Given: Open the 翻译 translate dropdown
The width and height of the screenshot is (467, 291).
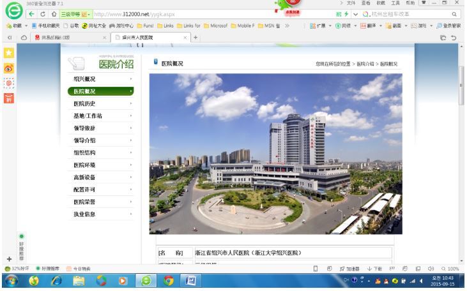Looking at the screenshot, I should (x=371, y=26).
